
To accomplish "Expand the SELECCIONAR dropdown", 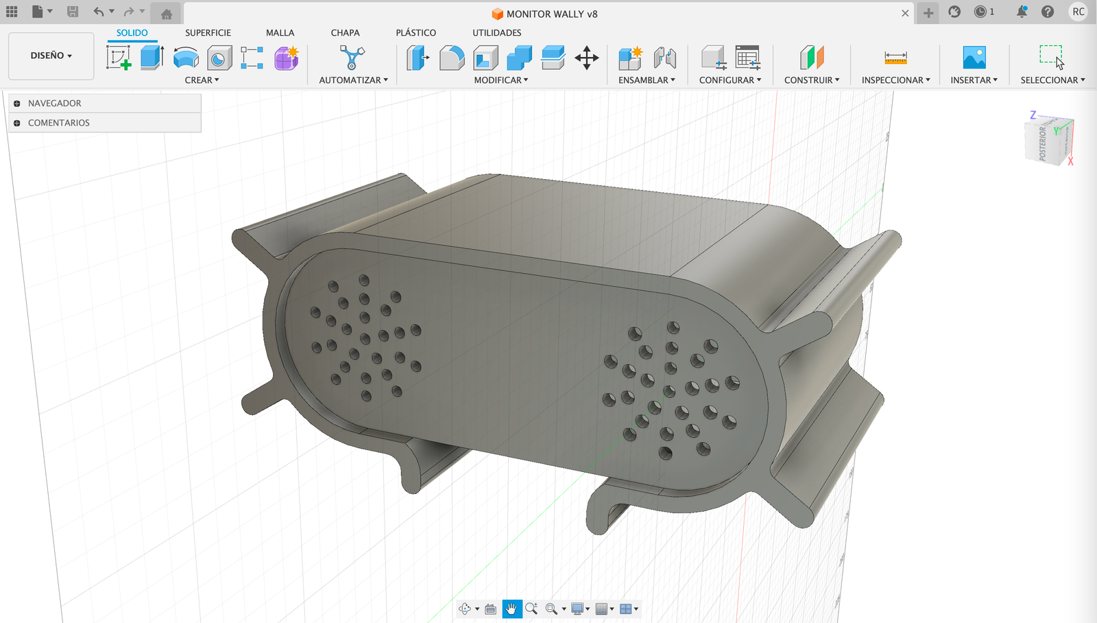I will click(1052, 80).
